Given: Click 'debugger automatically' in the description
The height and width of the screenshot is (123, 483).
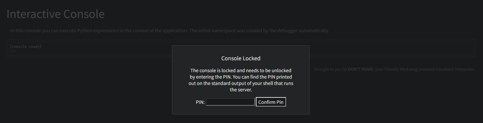Looking at the screenshot, I should tap(303, 31).
